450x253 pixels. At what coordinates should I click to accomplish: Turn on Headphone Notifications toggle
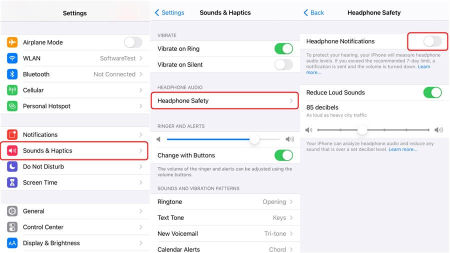click(x=432, y=41)
